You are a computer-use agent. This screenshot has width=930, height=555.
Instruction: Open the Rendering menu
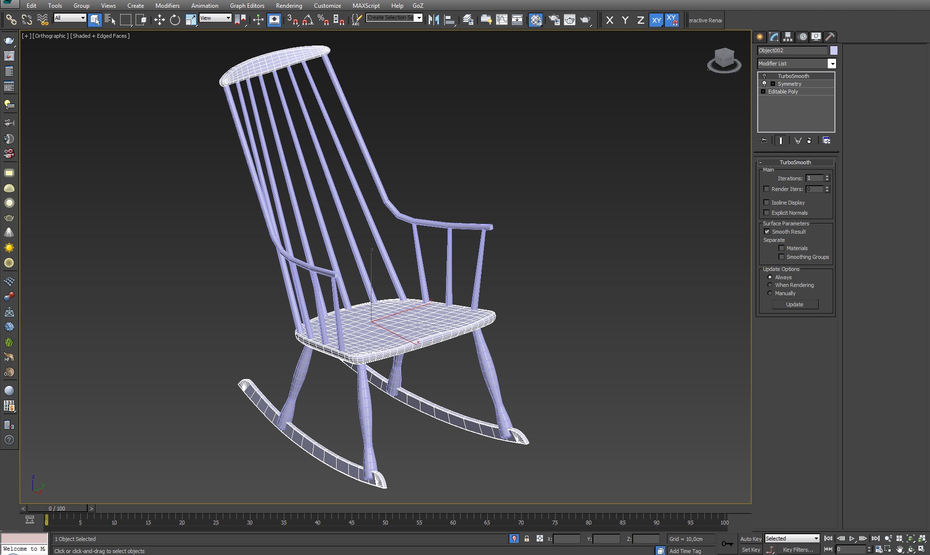289,6
